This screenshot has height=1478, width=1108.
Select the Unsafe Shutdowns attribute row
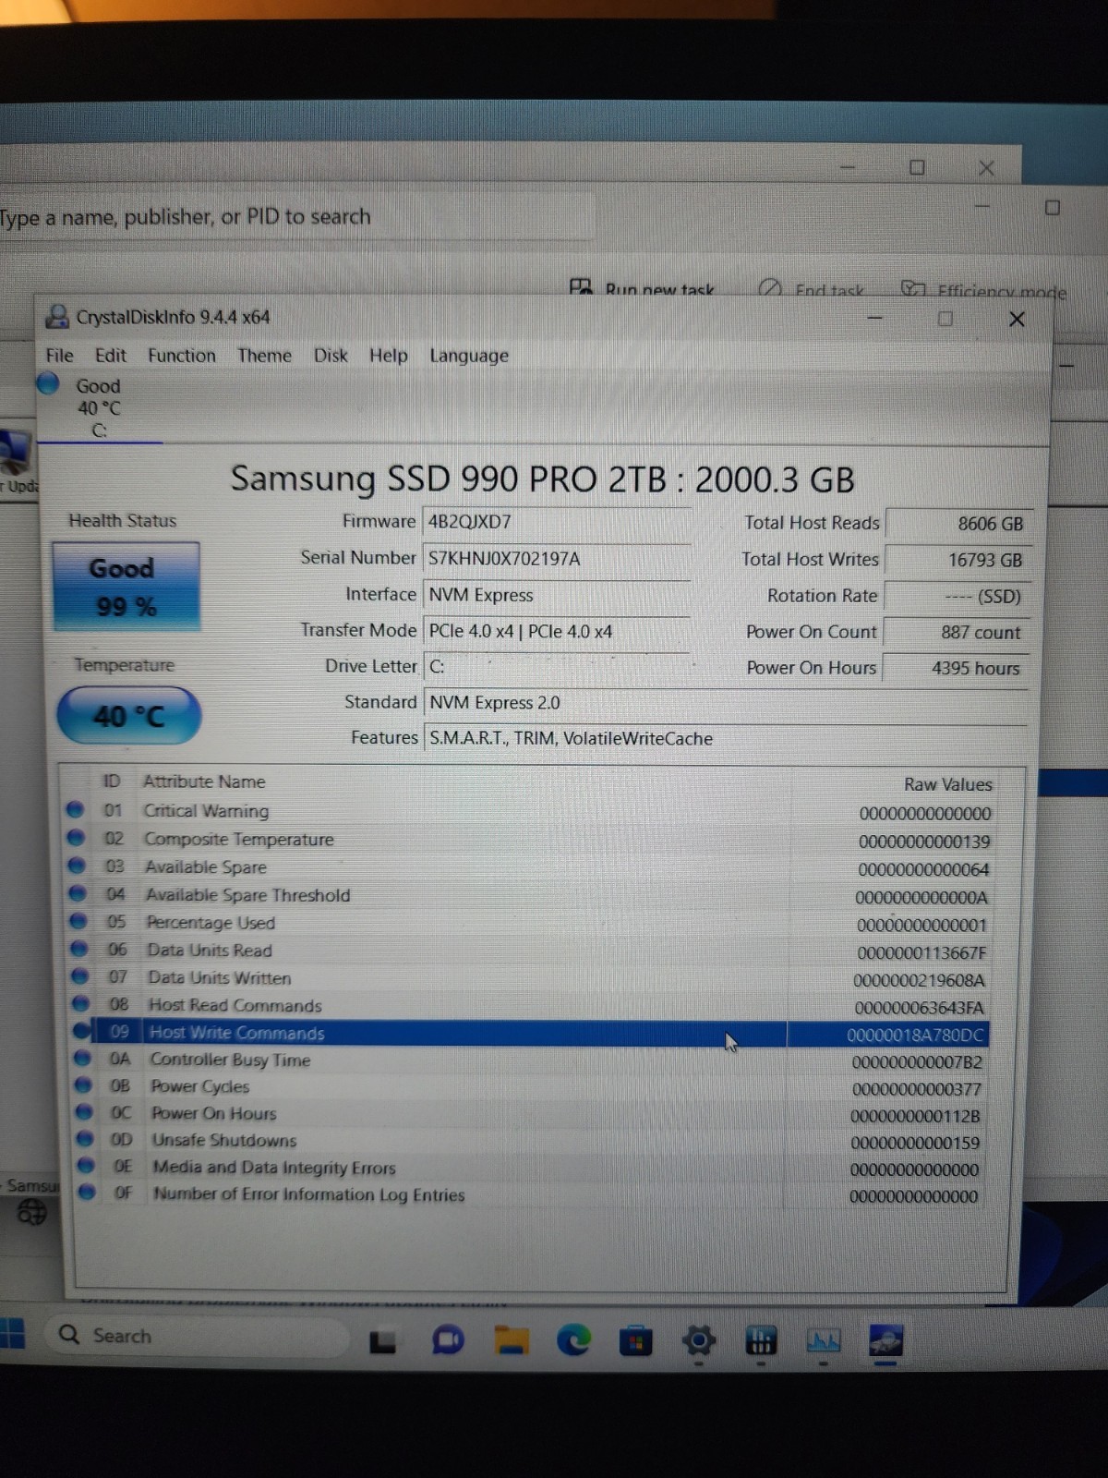tap(531, 1141)
